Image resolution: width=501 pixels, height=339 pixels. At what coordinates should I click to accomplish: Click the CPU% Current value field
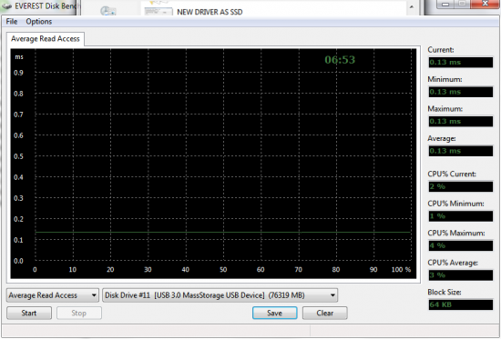tap(460, 186)
